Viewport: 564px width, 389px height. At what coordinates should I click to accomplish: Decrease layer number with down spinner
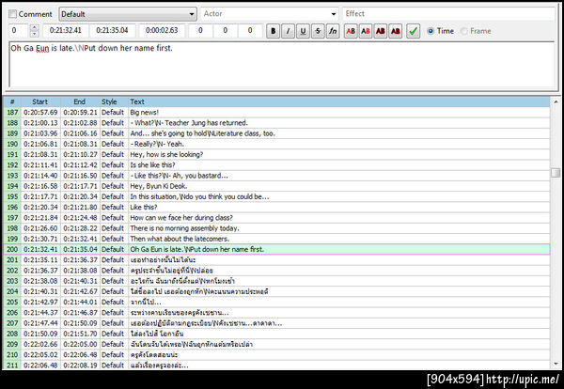click(34, 34)
